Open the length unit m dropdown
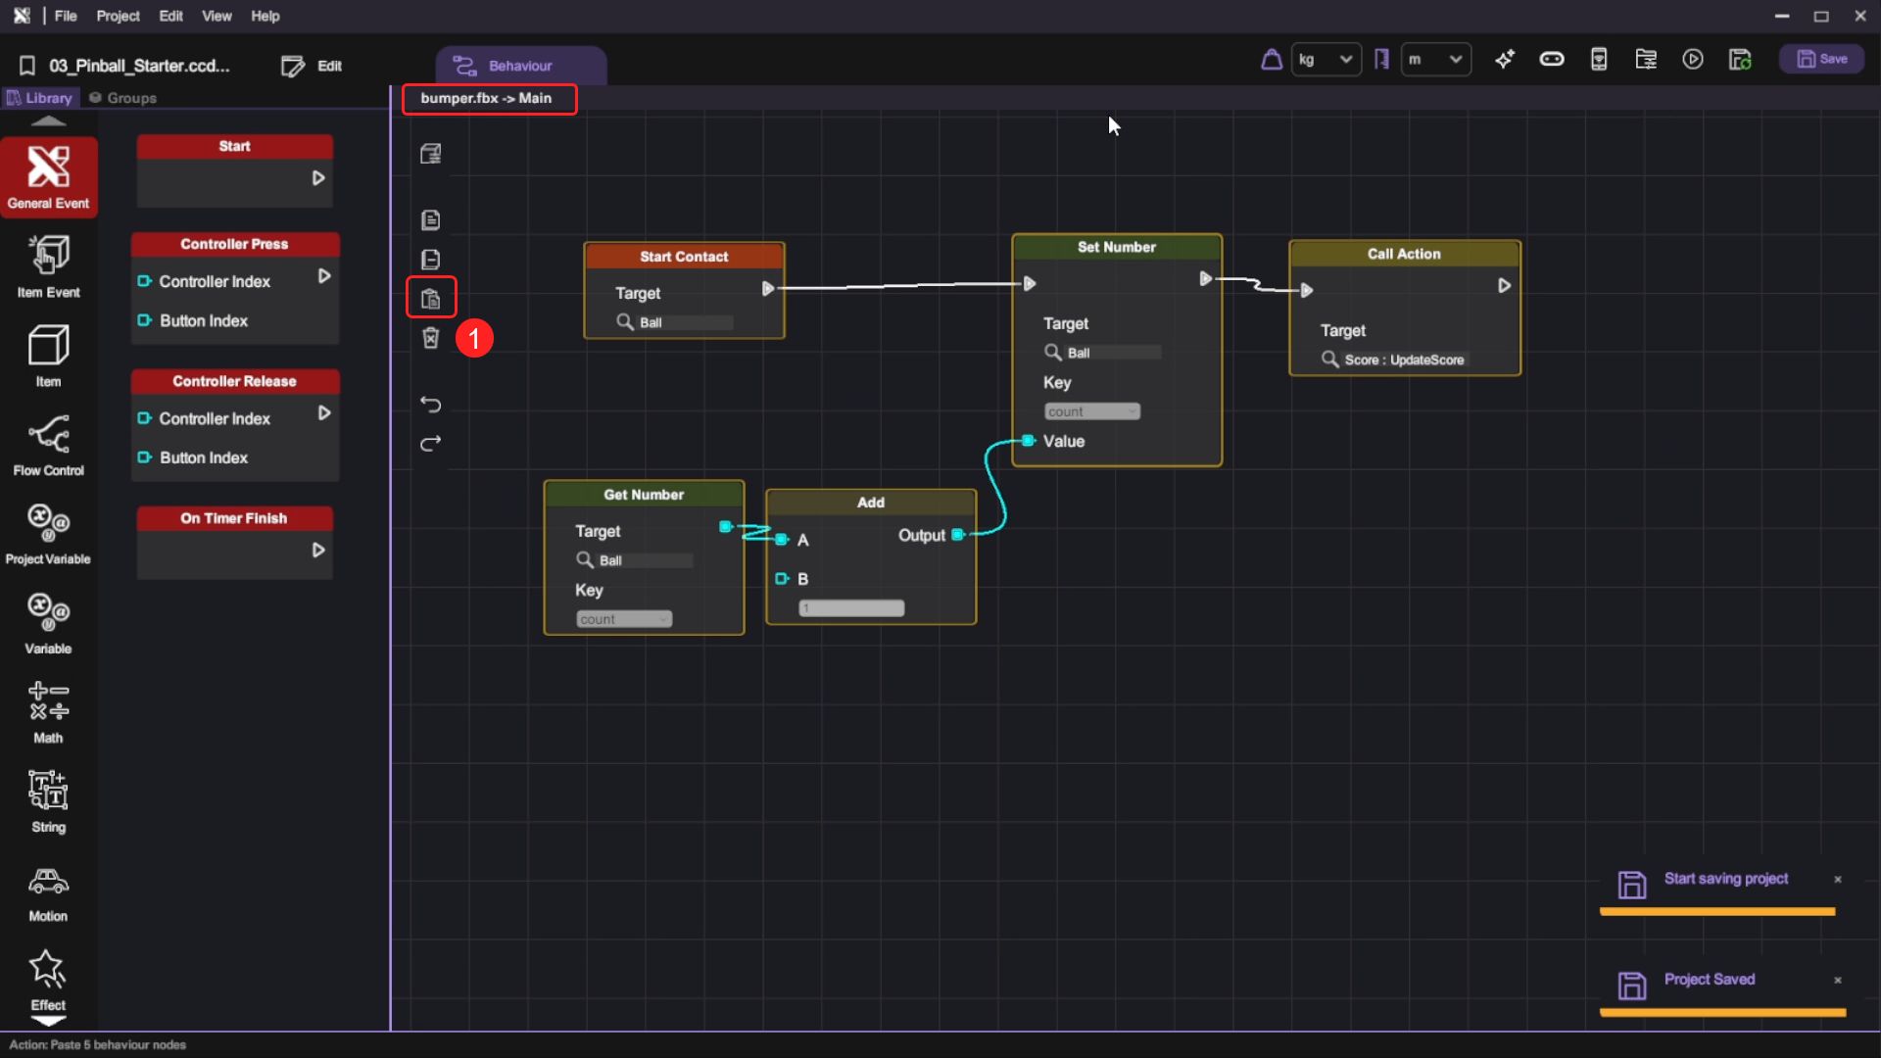Viewport: 1881px width, 1058px height. pyautogui.click(x=1435, y=60)
